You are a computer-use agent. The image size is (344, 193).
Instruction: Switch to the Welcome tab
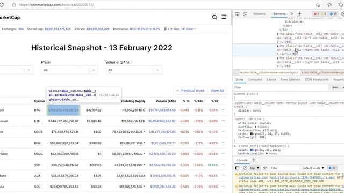tap(259, 14)
